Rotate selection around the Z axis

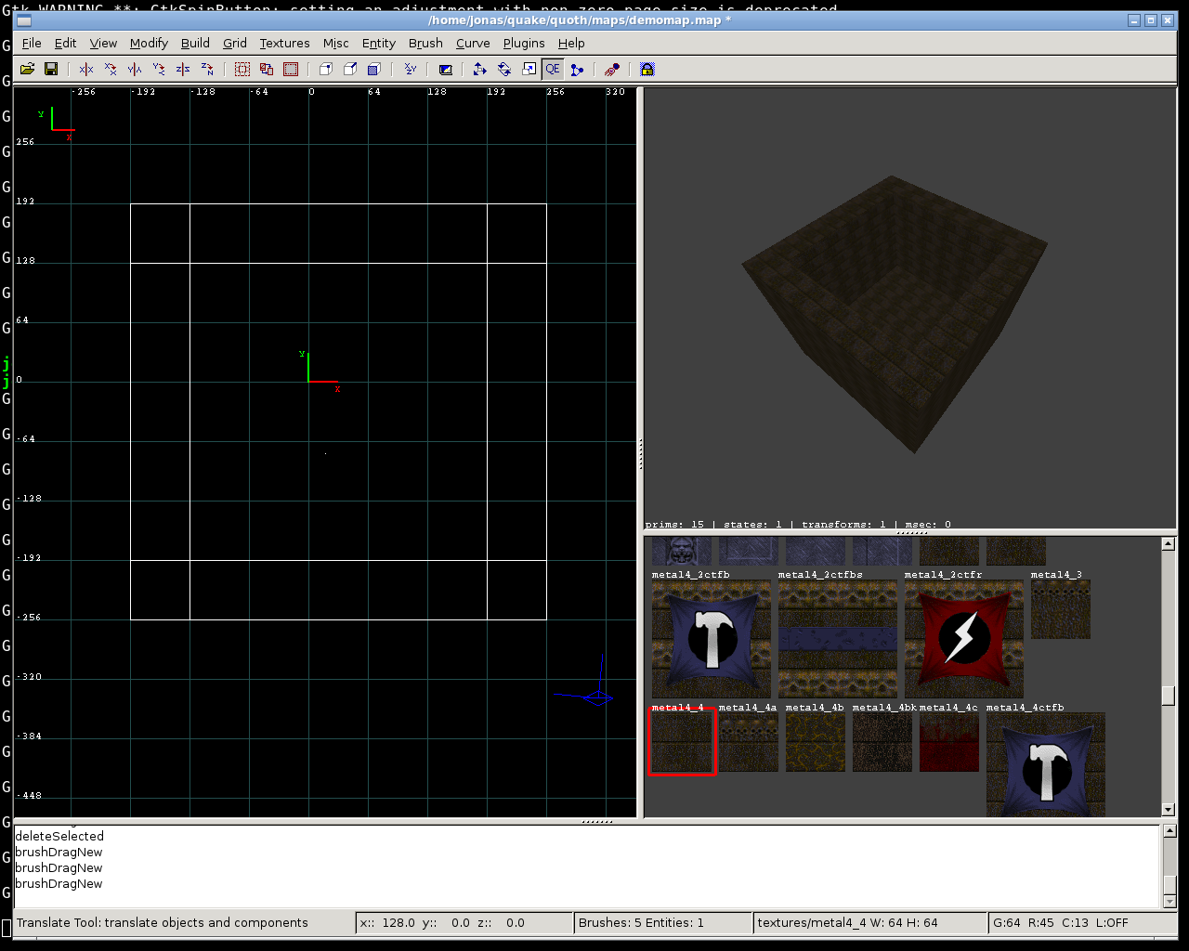pyautogui.click(x=207, y=69)
